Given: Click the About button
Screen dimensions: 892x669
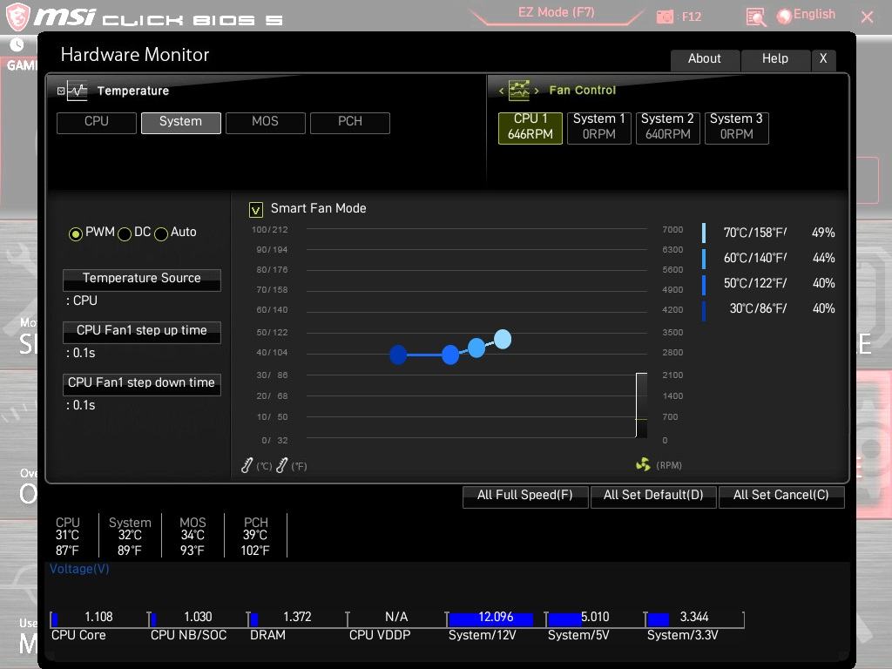Looking at the screenshot, I should (x=705, y=59).
